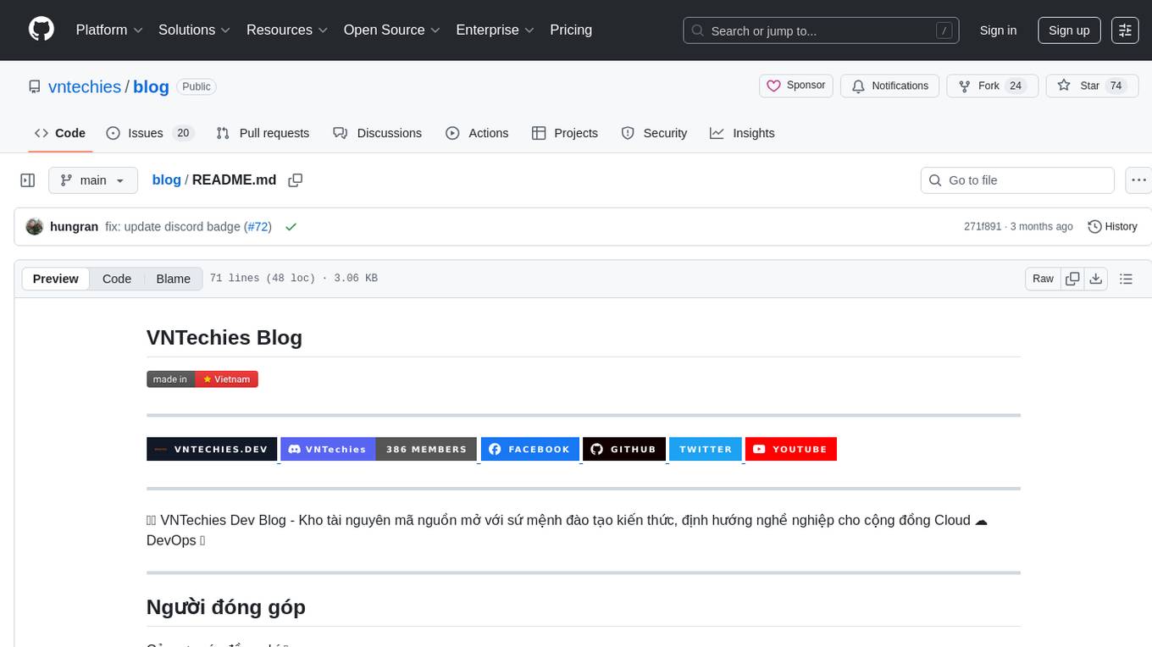
Task: Open the VNTechies Discord badge
Action: pos(379,449)
